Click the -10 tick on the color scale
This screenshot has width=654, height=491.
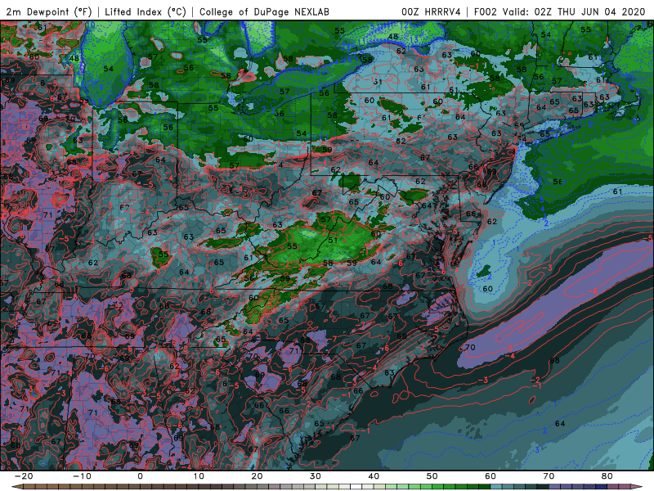point(82,476)
